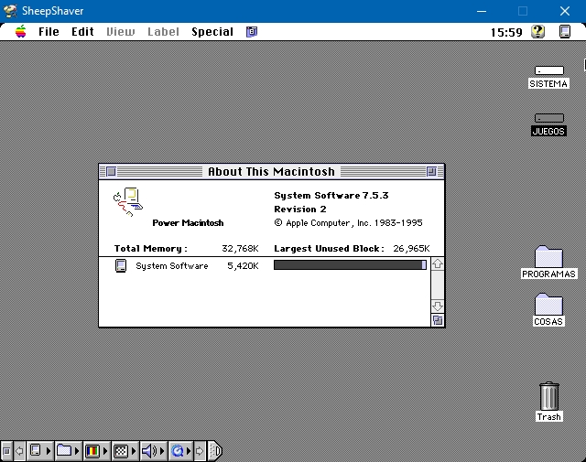This screenshot has width=586, height=462.
Task: Expand the sound volume popup arrow
Action: (x=162, y=451)
